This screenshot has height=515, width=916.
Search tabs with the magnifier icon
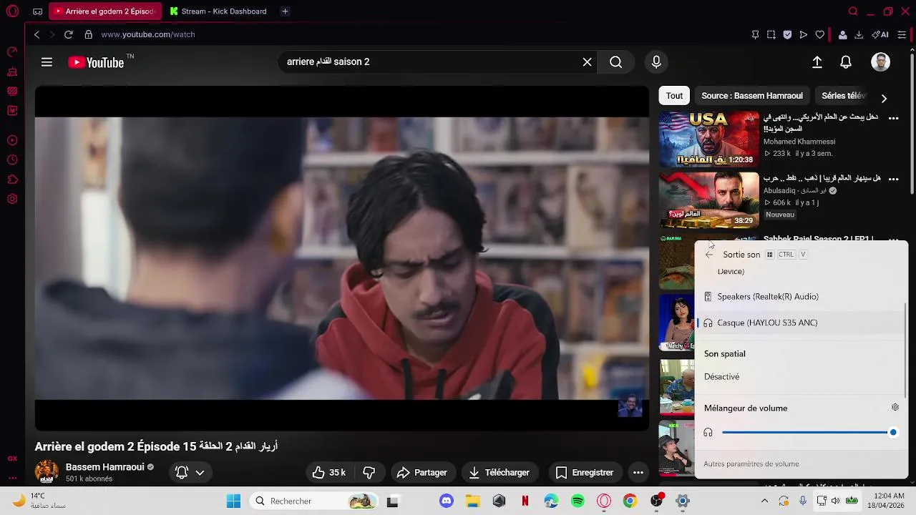point(853,11)
